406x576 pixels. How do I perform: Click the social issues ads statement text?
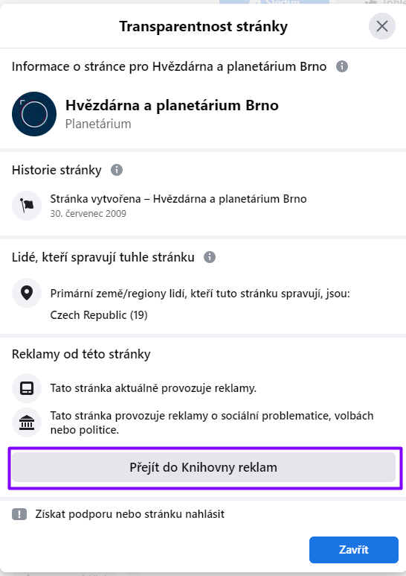click(212, 422)
